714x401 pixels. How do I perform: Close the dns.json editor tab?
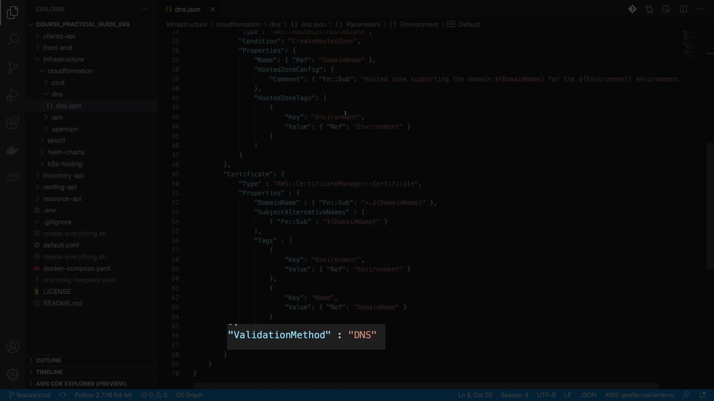212,9
